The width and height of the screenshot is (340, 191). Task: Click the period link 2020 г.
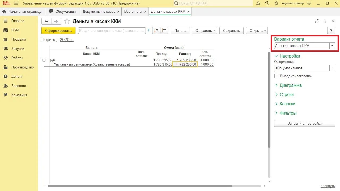tap(66, 40)
